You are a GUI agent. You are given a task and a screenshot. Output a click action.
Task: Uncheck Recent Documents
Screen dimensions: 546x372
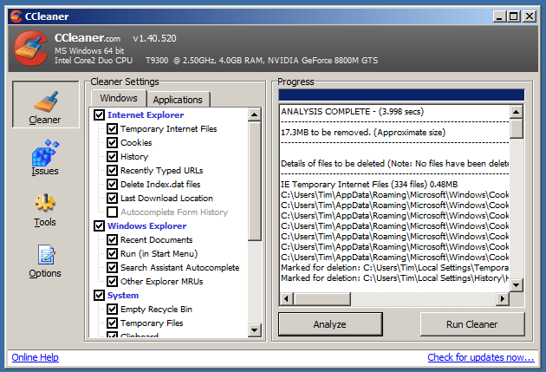(x=112, y=239)
